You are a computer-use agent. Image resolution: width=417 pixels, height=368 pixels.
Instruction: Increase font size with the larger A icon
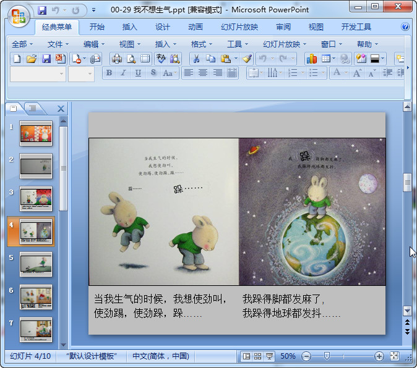tap(357, 73)
